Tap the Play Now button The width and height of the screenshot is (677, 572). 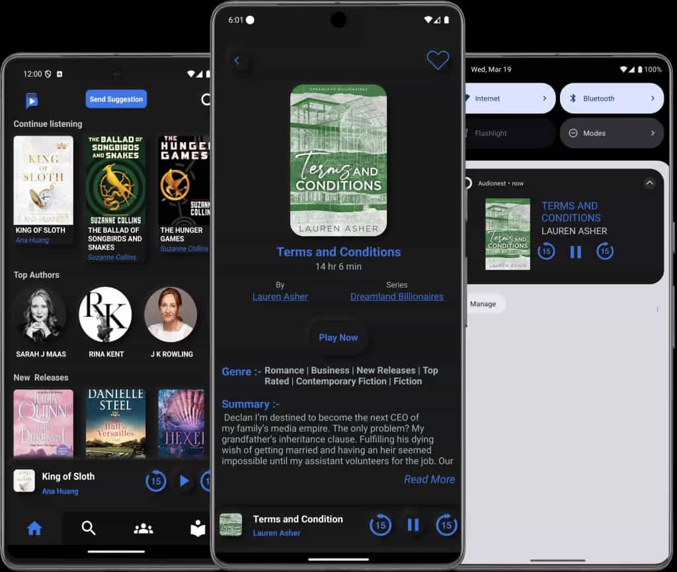point(338,338)
